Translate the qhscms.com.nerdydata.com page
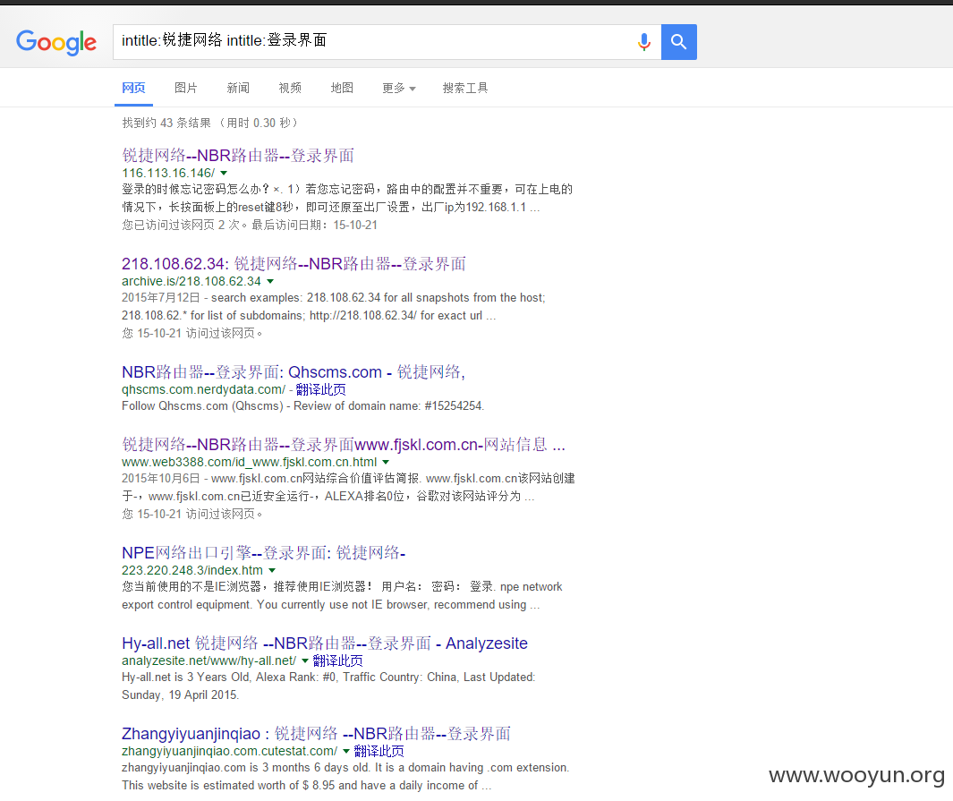Viewport: 953px width, 801px height. click(320, 389)
